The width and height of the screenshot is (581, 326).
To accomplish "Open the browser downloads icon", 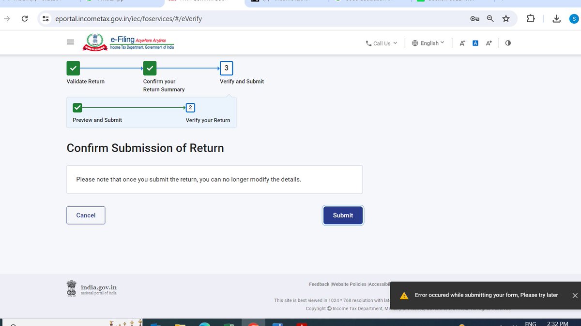I will pos(557,19).
